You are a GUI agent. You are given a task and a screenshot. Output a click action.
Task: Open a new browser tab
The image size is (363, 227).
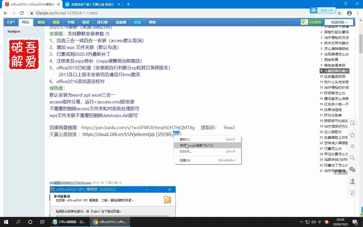tap(128, 4)
